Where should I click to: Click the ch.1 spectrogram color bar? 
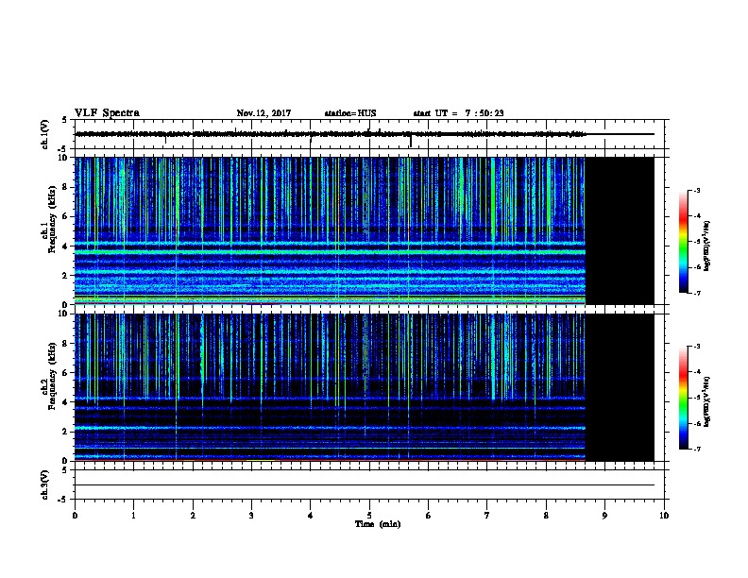coord(683,242)
